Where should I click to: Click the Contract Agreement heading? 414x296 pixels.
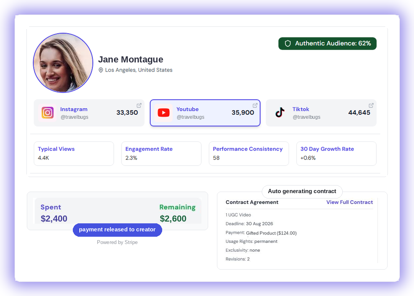(x=252, y=202)
